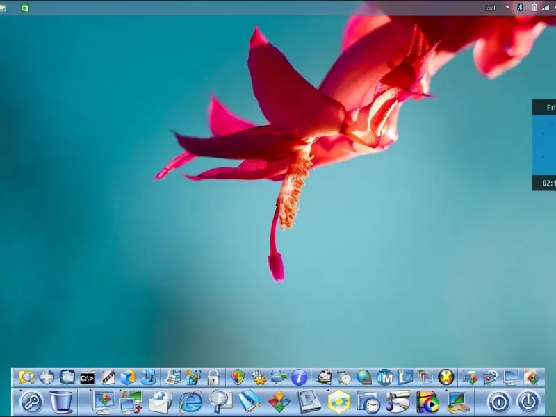Expand the arrow above paint palette icon

(446, 391)
